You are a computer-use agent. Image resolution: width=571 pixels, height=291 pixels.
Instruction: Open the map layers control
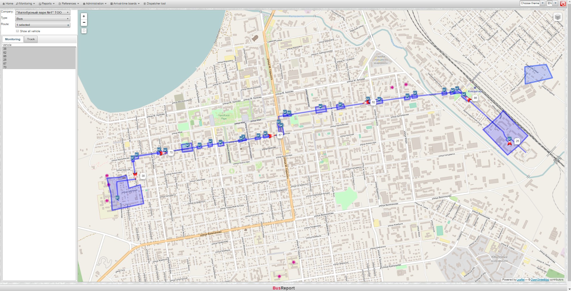557,17
